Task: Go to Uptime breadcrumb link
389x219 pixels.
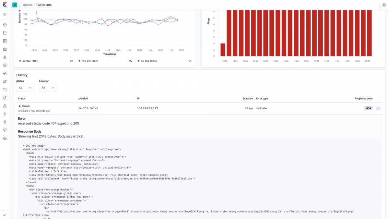Action: tap(28, 5)
